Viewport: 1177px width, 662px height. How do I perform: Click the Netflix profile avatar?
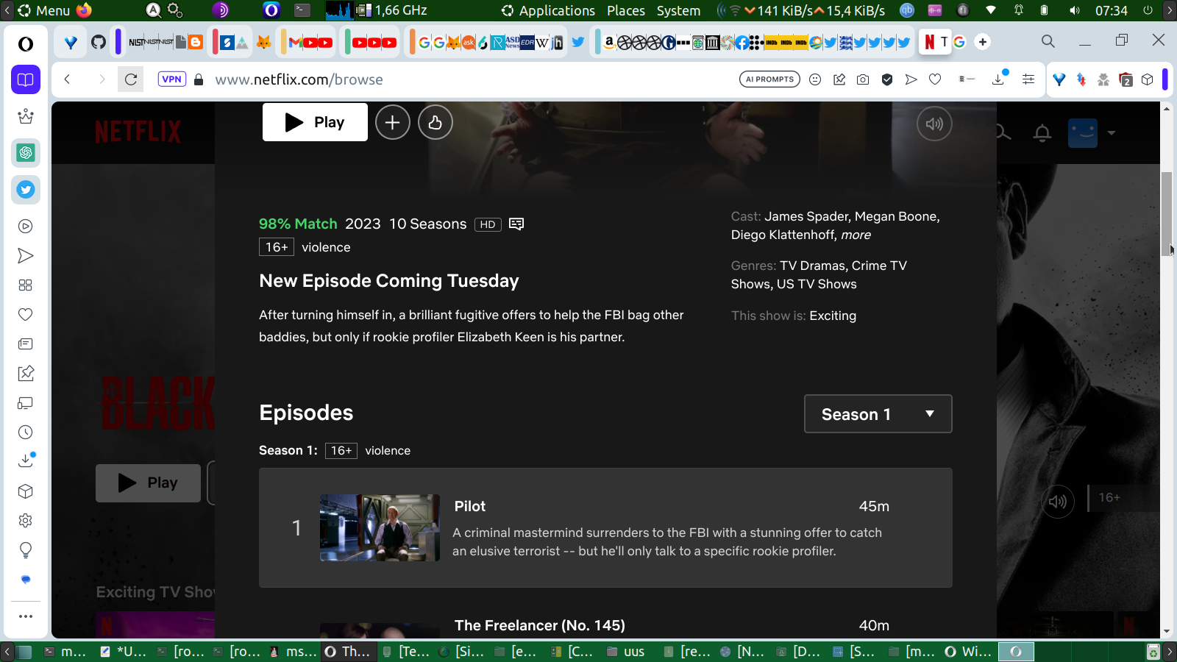(1083, 133)
